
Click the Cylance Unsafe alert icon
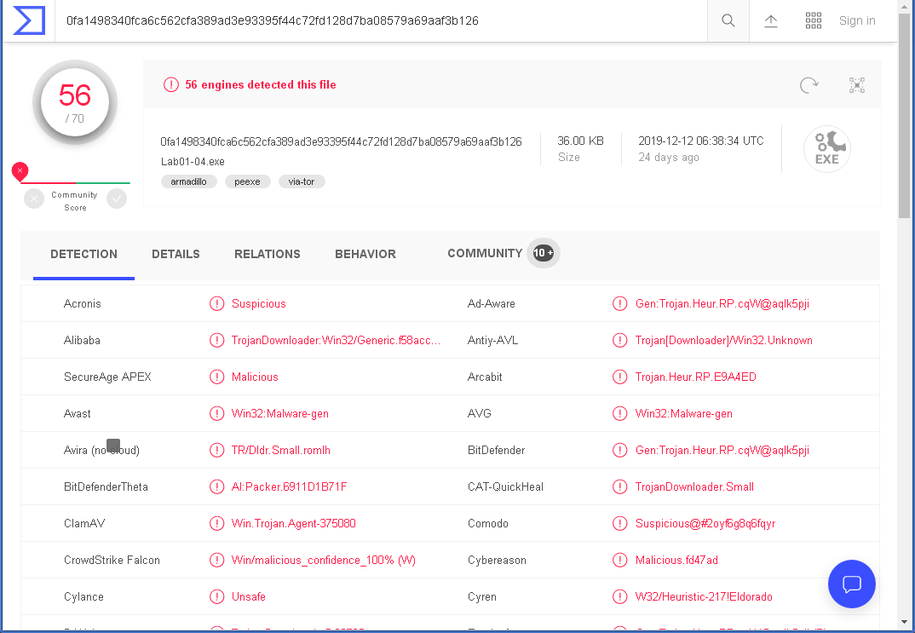[x=216, y=597]
